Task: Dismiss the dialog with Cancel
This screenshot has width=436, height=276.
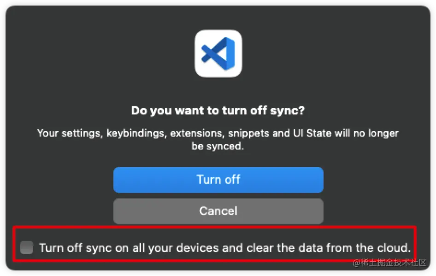Action: pyautogui.click(x=218, y=211)
